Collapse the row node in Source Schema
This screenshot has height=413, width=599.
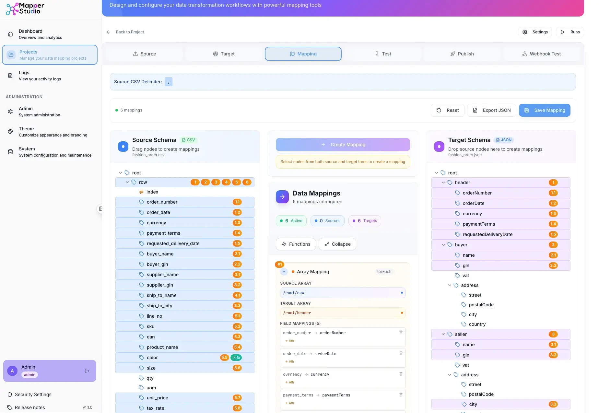[x=127, y=182]
